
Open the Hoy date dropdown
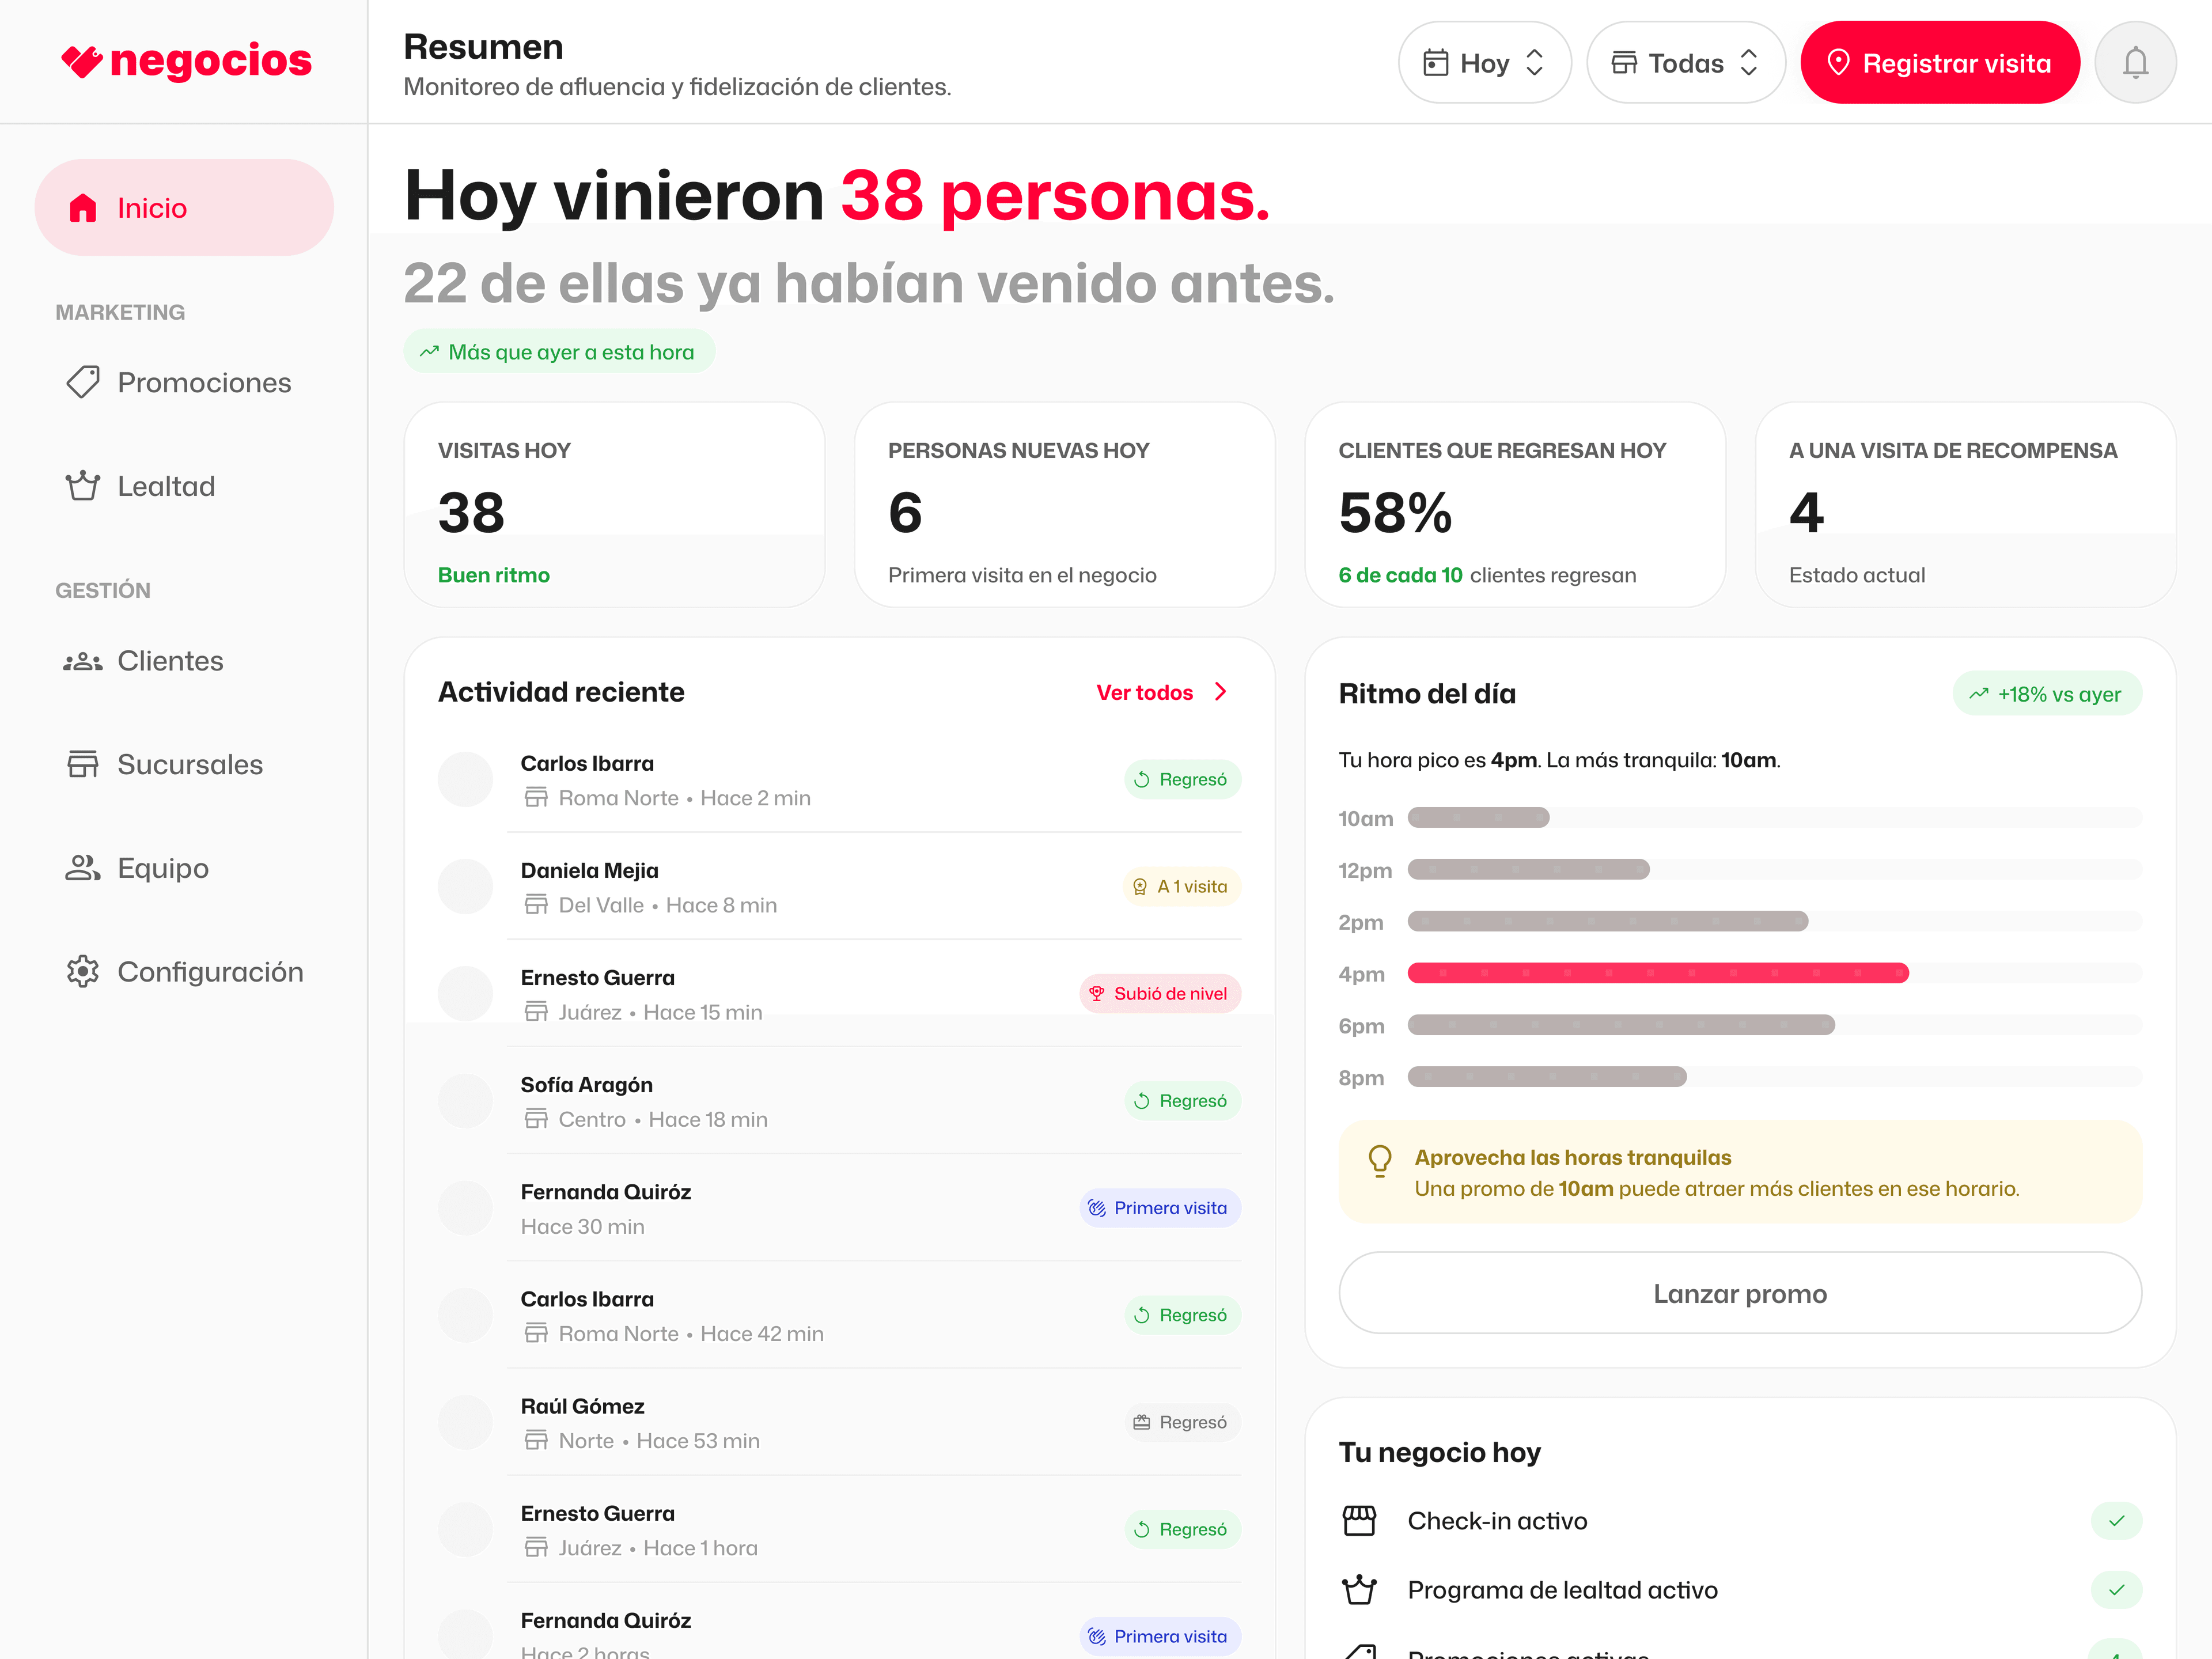point(1484,63)
